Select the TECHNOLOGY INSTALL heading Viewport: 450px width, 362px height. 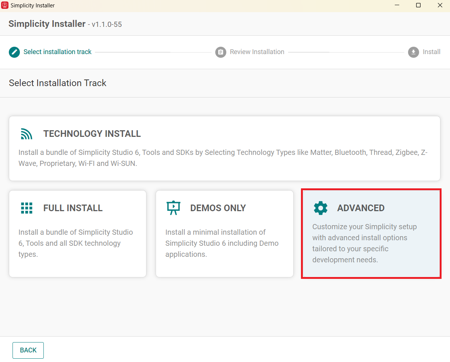(x=92, y=134)
